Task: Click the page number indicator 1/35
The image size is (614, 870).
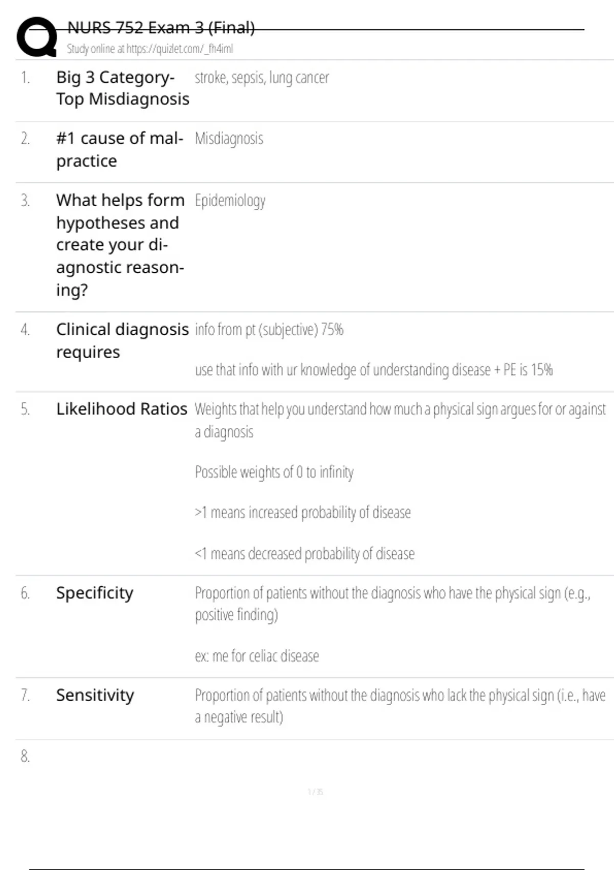Action: pos(315,792)
